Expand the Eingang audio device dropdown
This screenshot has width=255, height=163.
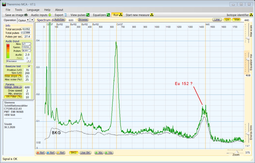click(x=29, y=61)
